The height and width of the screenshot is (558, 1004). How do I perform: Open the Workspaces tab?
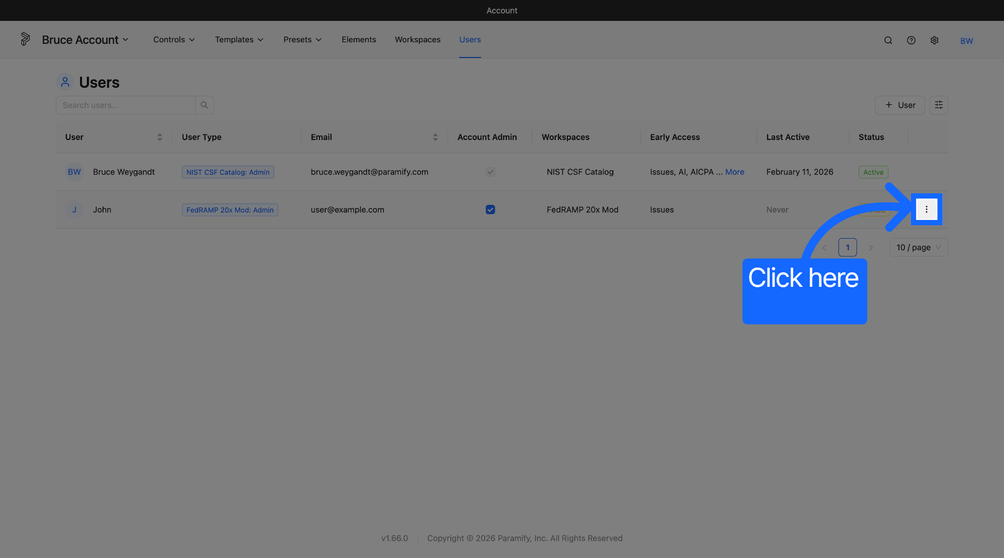point(417,40)
